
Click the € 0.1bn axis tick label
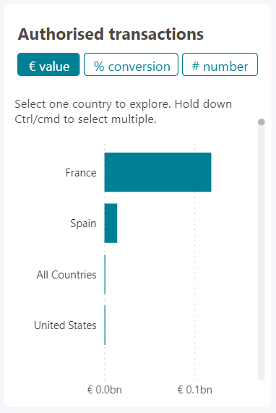coord(195,390)
